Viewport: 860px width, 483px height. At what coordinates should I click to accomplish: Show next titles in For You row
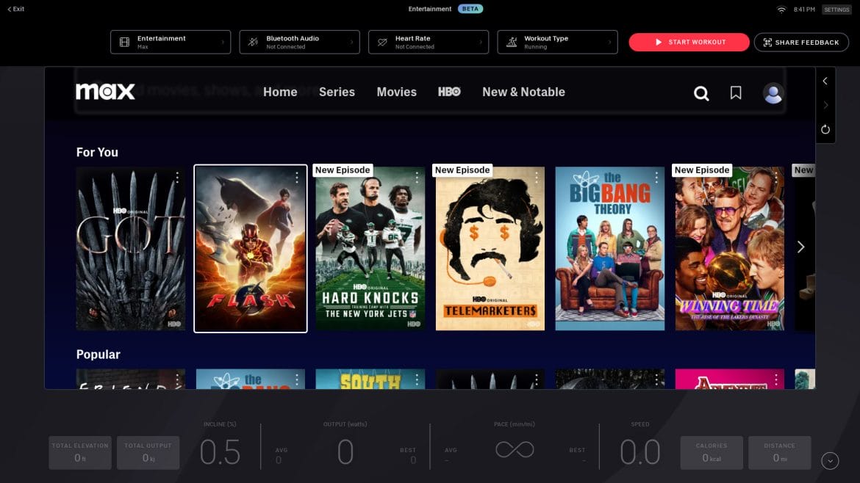pyautogui.click(x=800, y=247)
